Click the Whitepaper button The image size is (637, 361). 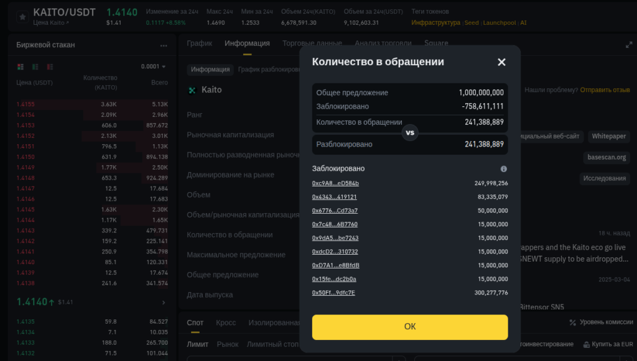pos(609,136)
